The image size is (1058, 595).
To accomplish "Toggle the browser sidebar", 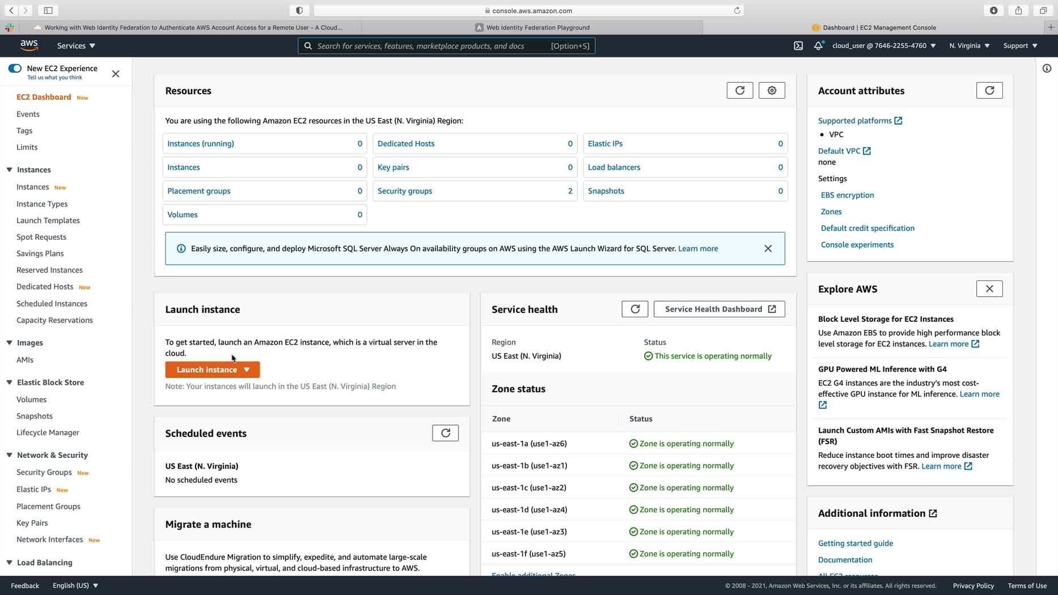I will 48,10.
